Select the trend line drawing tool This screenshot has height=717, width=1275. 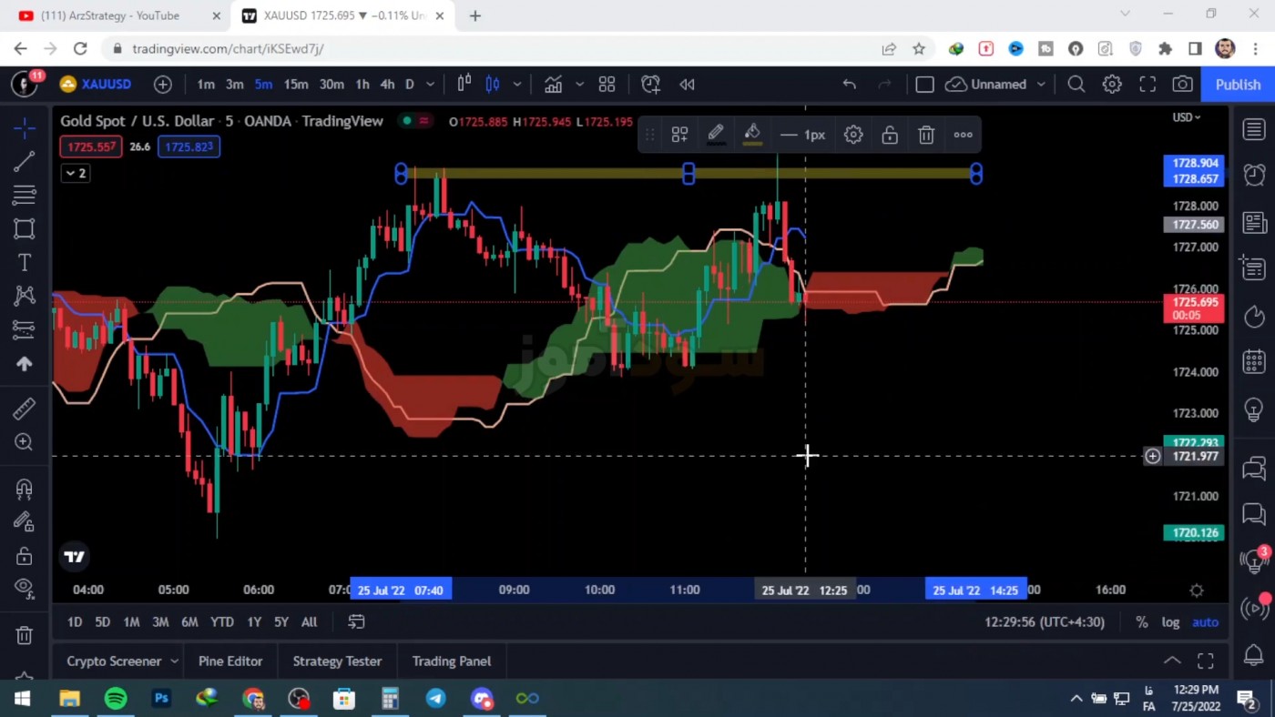click(25, 162)
